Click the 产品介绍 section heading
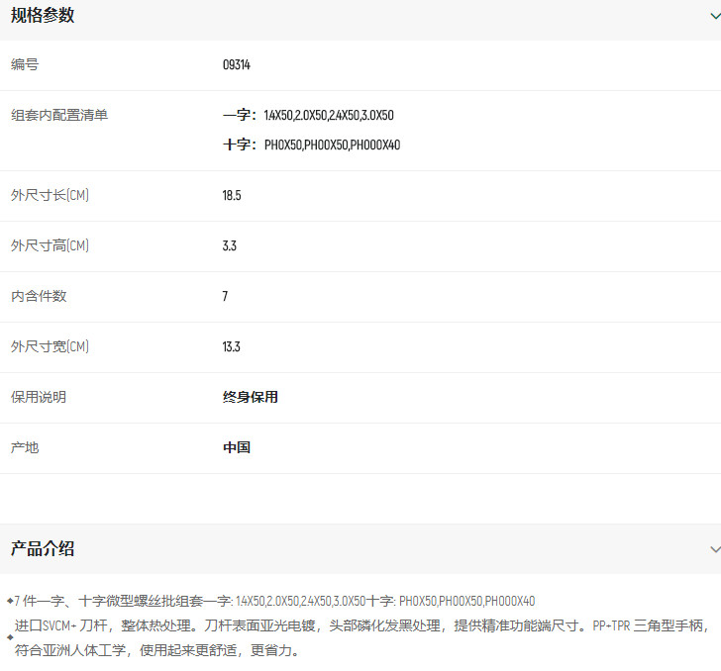721x671 pixels. [43, 549]
